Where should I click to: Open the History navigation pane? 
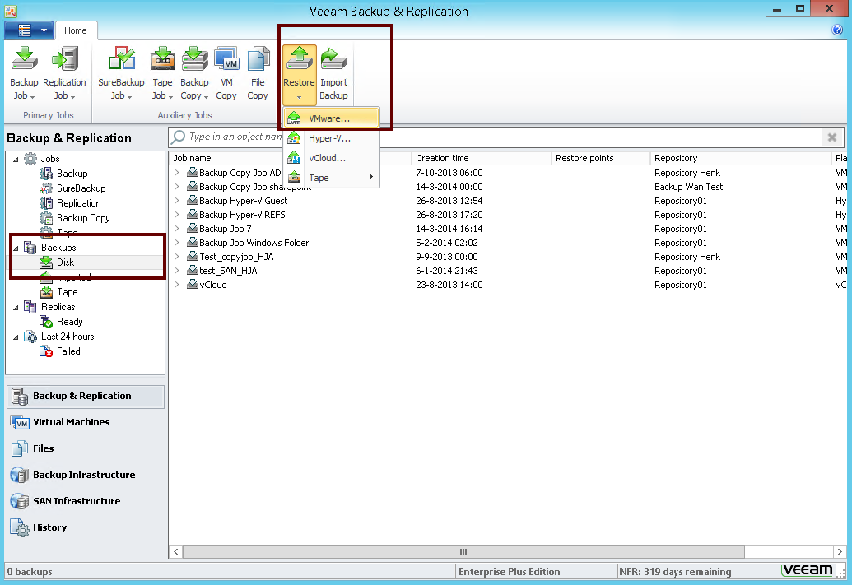click(86, 527)
